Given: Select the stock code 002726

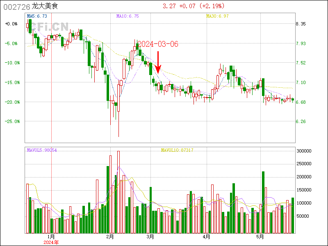Looking at the screenshot, I should 16,7.
